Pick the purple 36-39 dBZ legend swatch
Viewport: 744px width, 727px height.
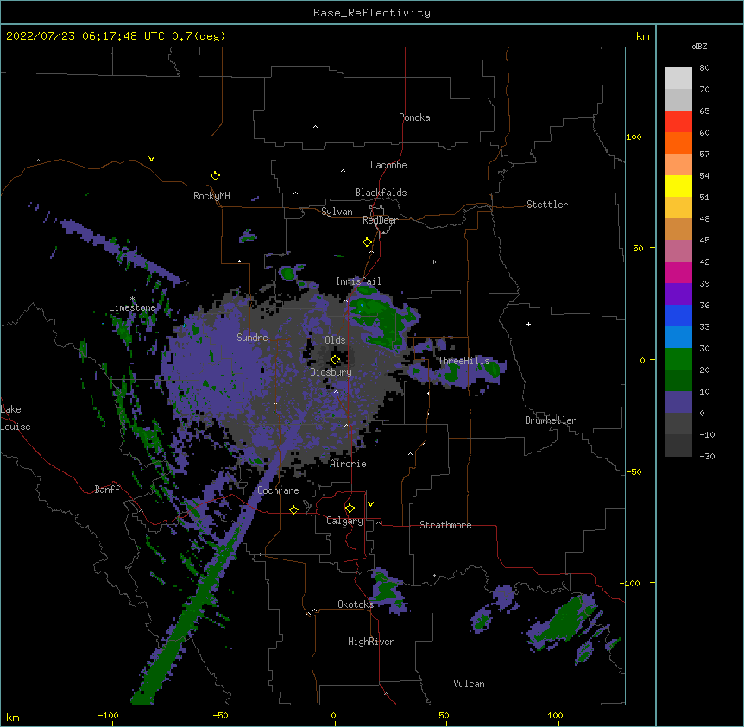[x=678, y=294]
